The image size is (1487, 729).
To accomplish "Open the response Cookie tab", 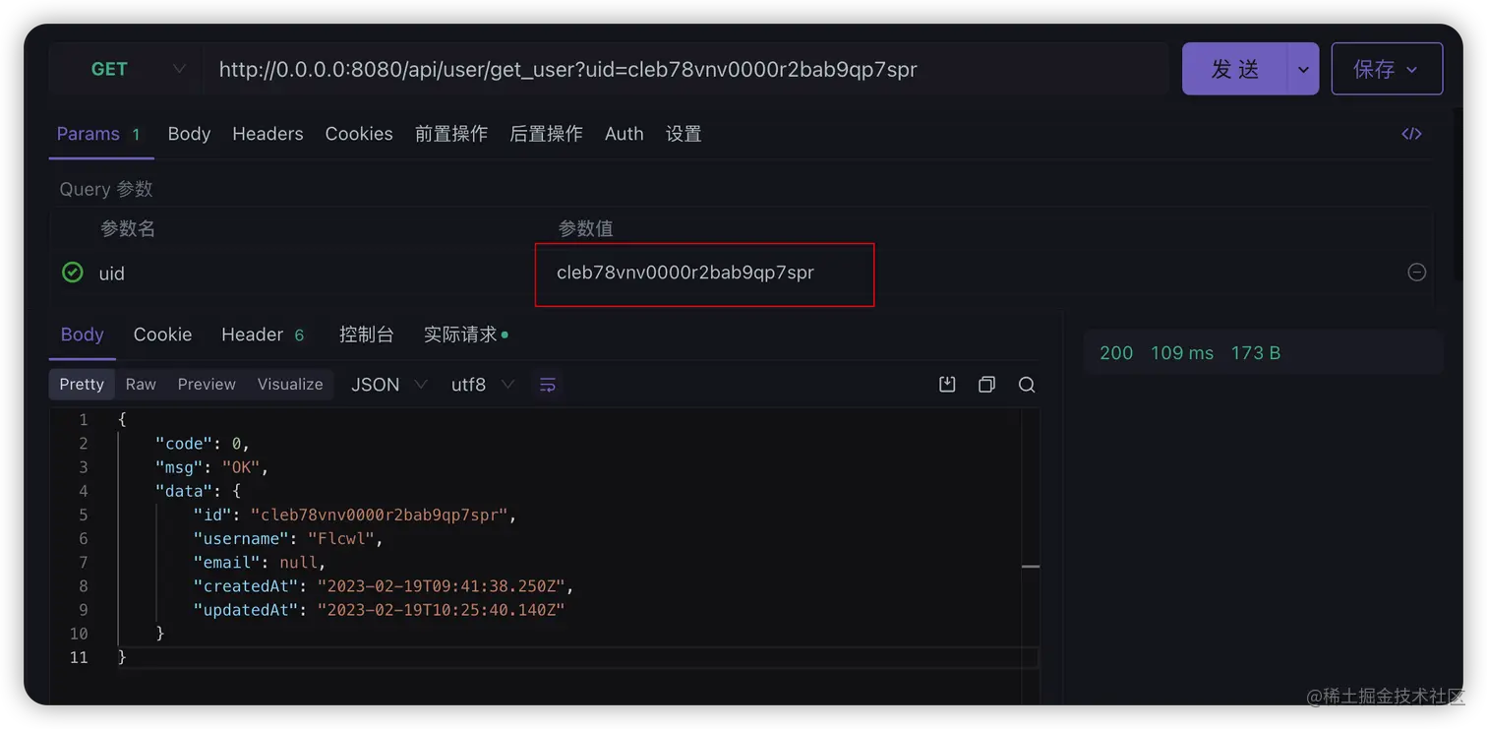I will pos(162,334).
